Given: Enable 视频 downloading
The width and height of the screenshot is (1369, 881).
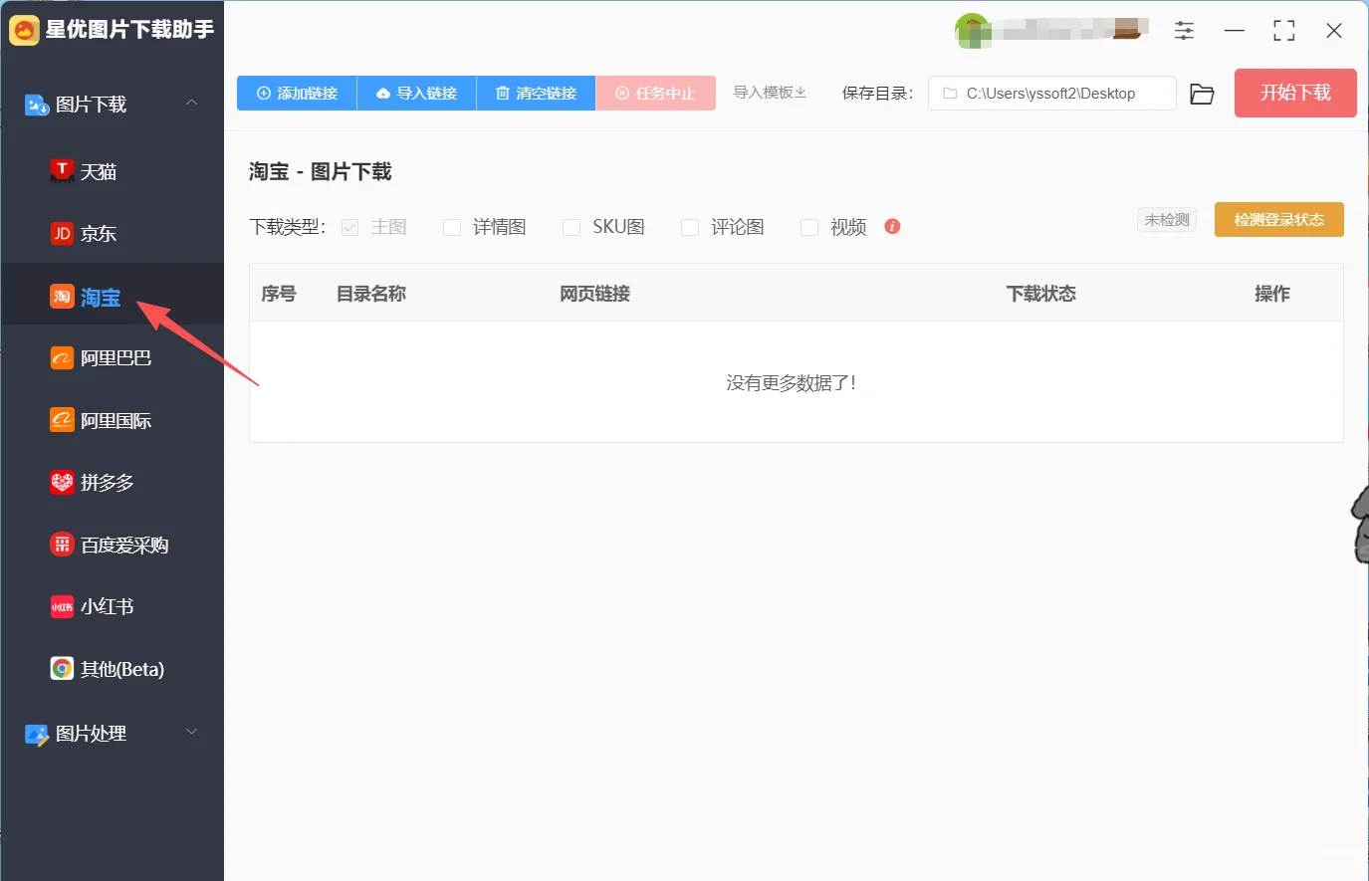Looking at the screenshot, I should pos(809,227).
